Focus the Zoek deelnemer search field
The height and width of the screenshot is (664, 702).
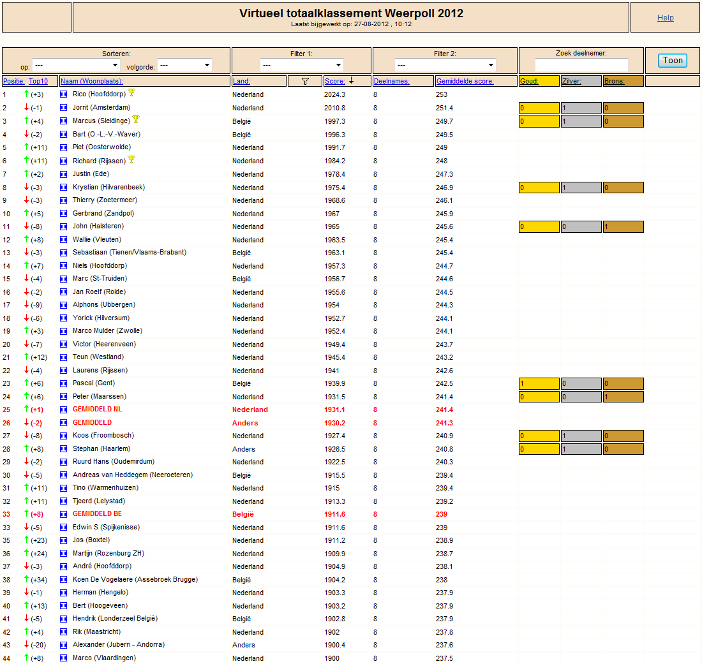581,65
